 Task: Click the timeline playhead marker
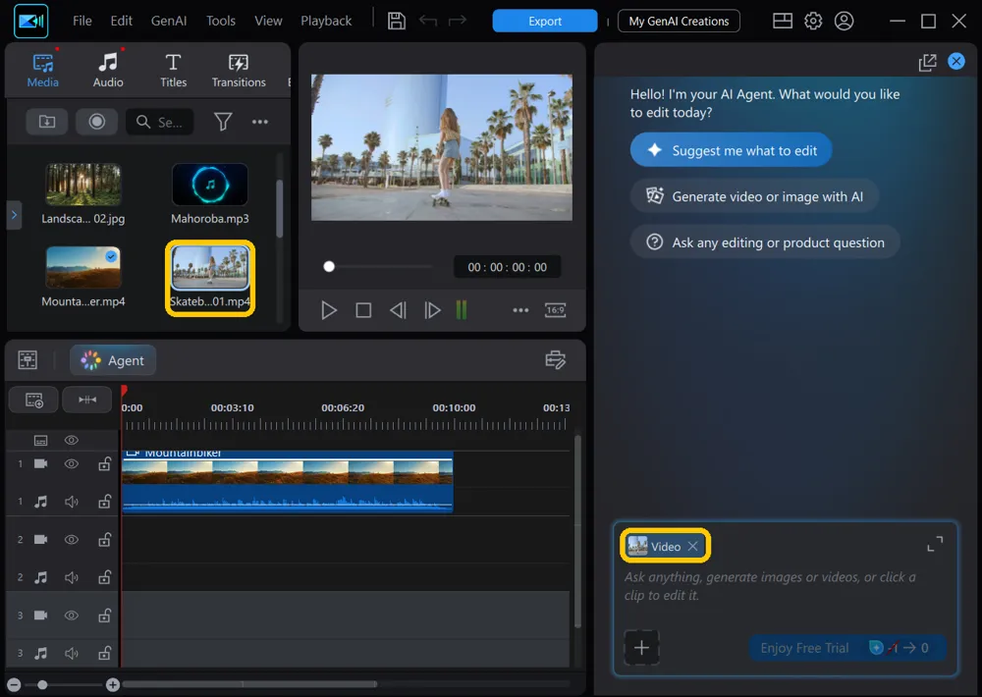[124, 392]
